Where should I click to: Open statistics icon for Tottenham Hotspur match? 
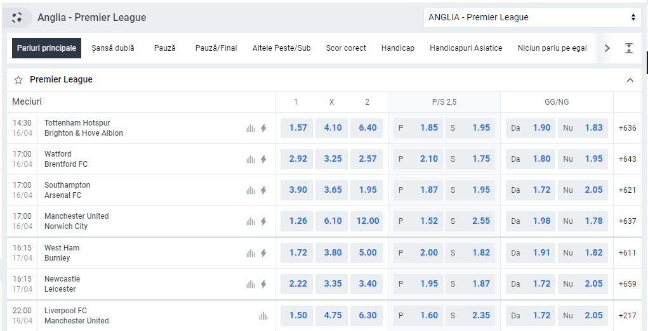tap(251, 128)
